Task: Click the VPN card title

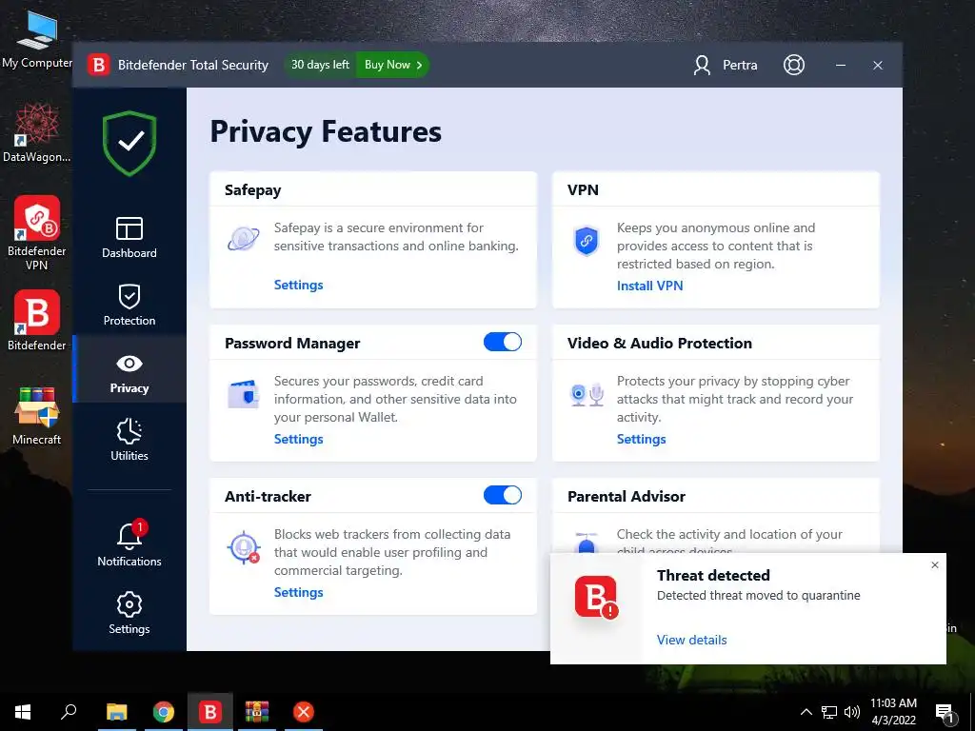Action: pos(583,190)
